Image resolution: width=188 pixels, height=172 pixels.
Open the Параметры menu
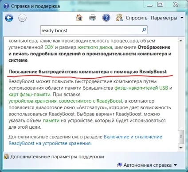167,18
